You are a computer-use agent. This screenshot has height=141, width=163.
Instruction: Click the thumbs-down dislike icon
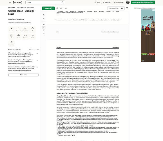tap(12, 36)
